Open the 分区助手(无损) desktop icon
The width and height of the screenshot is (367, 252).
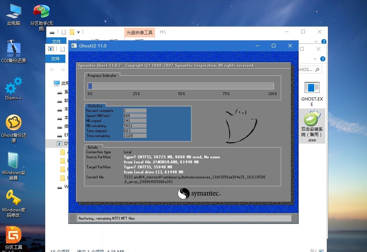tap(41, 17)
